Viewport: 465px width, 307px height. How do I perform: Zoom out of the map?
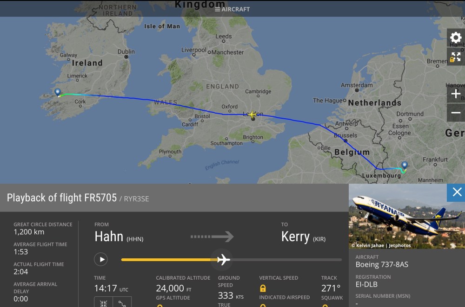point(456,113)
